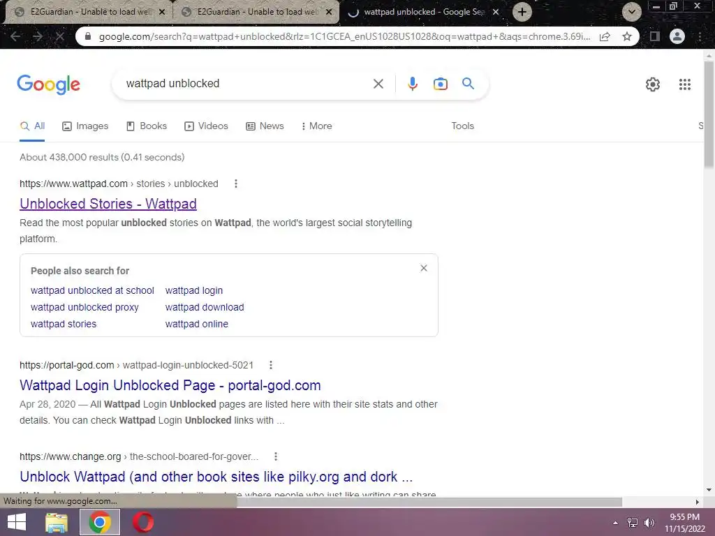Viewport: 715px width, 536px height.
Task: Open Unblocked Stories - Wattpad result
Action: click(108, 204)
